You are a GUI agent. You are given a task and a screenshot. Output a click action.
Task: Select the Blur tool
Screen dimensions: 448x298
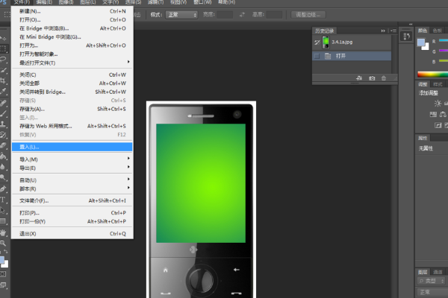click(4, 167)
